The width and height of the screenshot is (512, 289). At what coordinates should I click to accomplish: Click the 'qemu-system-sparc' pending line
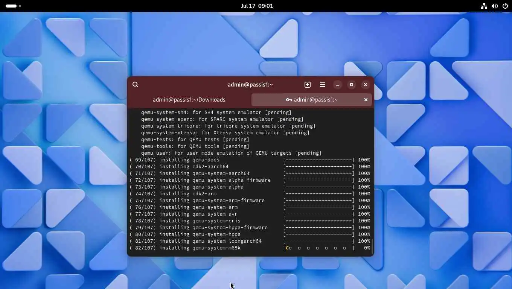click(222, 119)
